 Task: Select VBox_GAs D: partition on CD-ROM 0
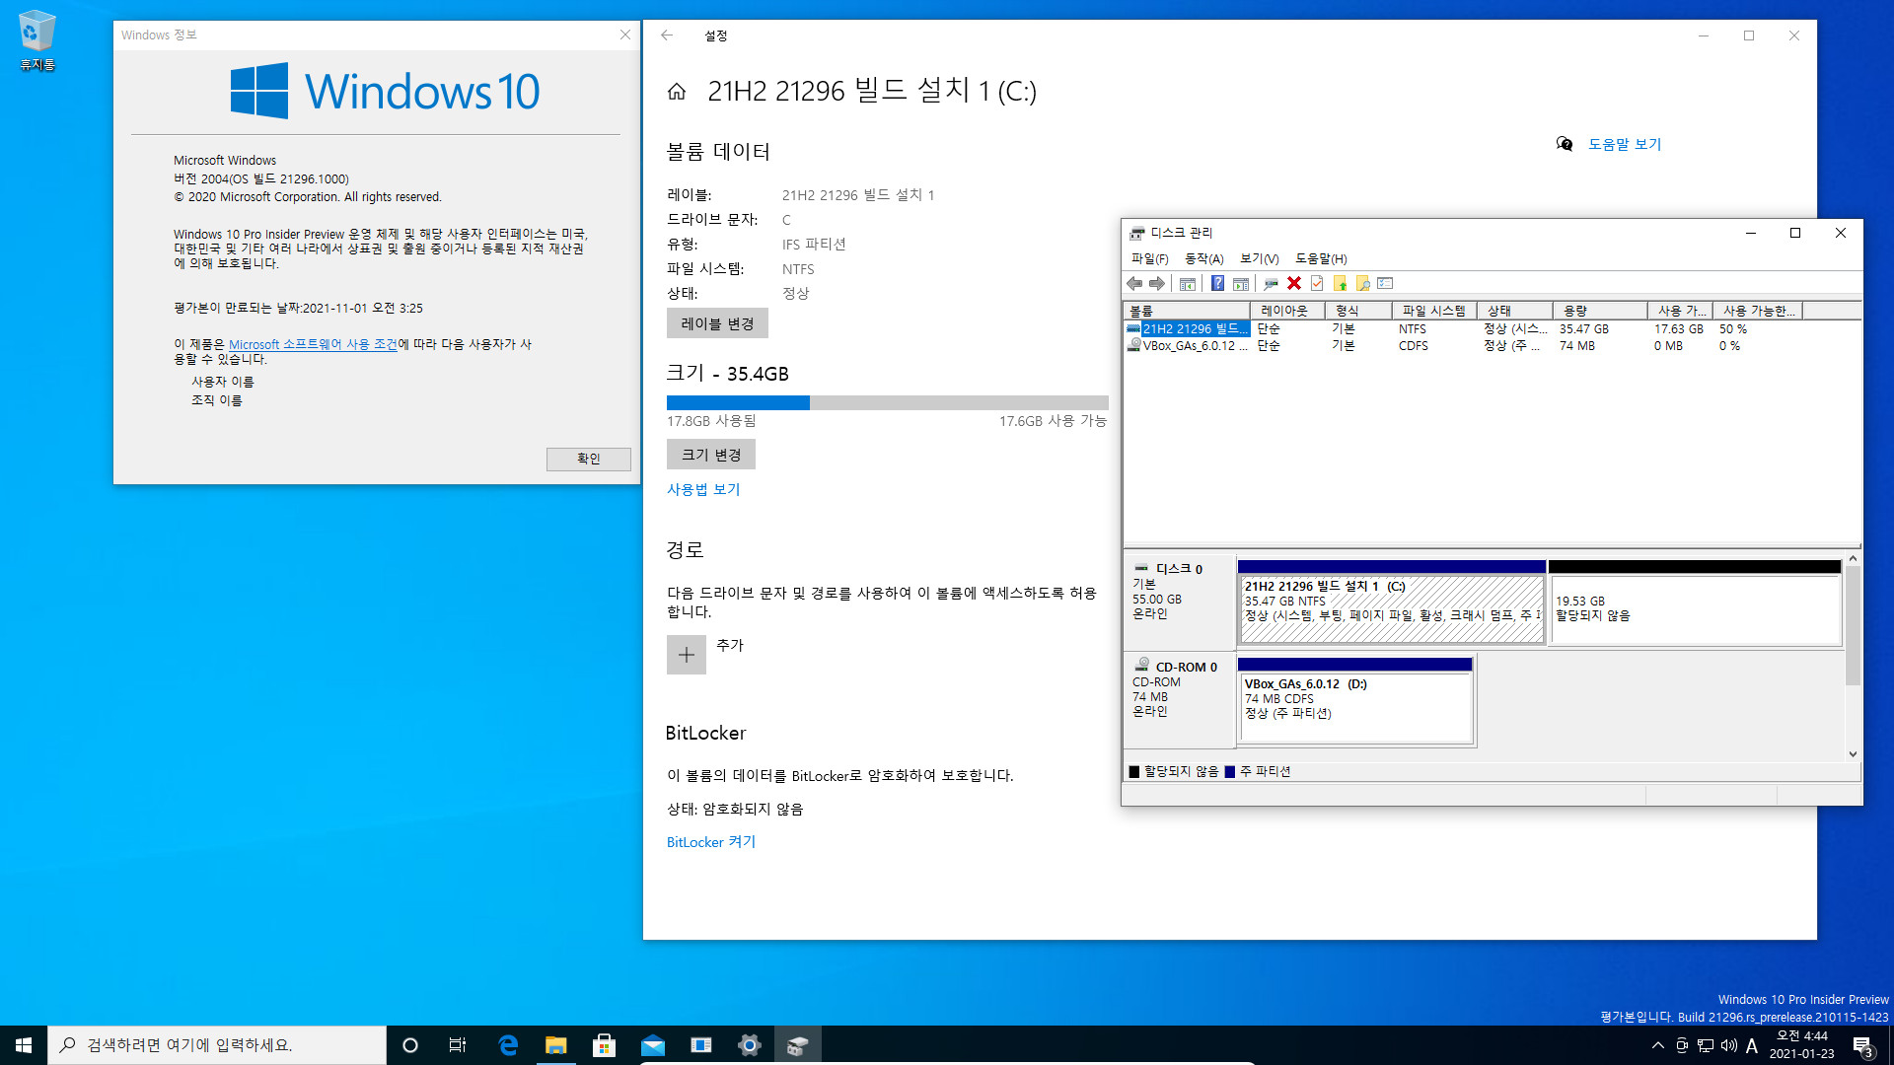[1355, 700]
